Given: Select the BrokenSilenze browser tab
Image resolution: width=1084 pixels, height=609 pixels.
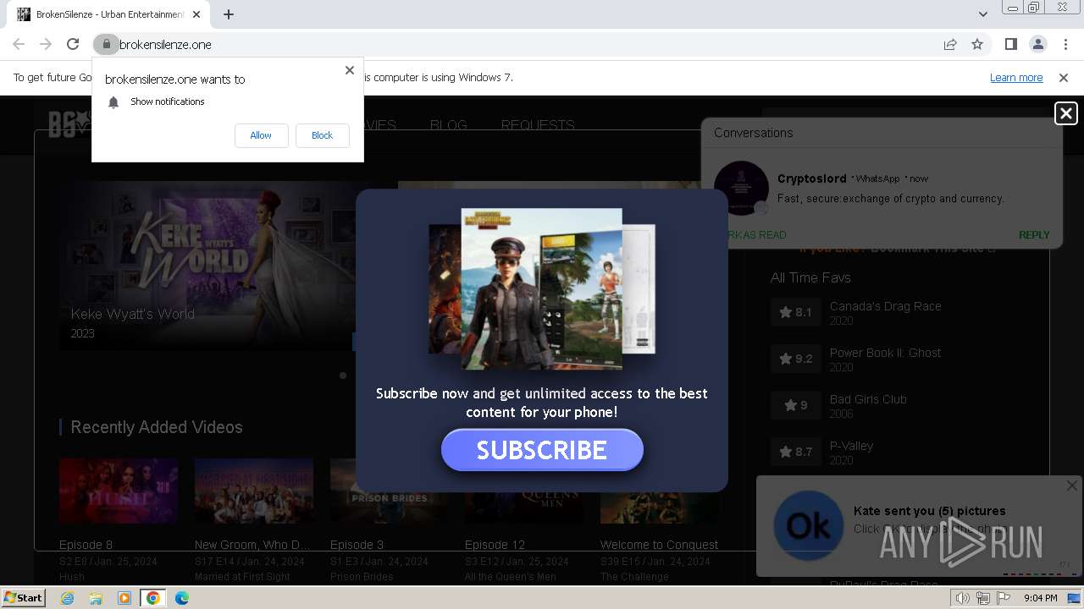Looking at the screenshot, I should pyautogui.click(x=108, y=14).
